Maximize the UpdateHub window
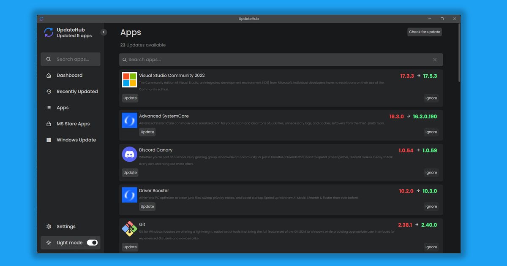The height and width of the screenshot is (266, 507). [442, 19]
